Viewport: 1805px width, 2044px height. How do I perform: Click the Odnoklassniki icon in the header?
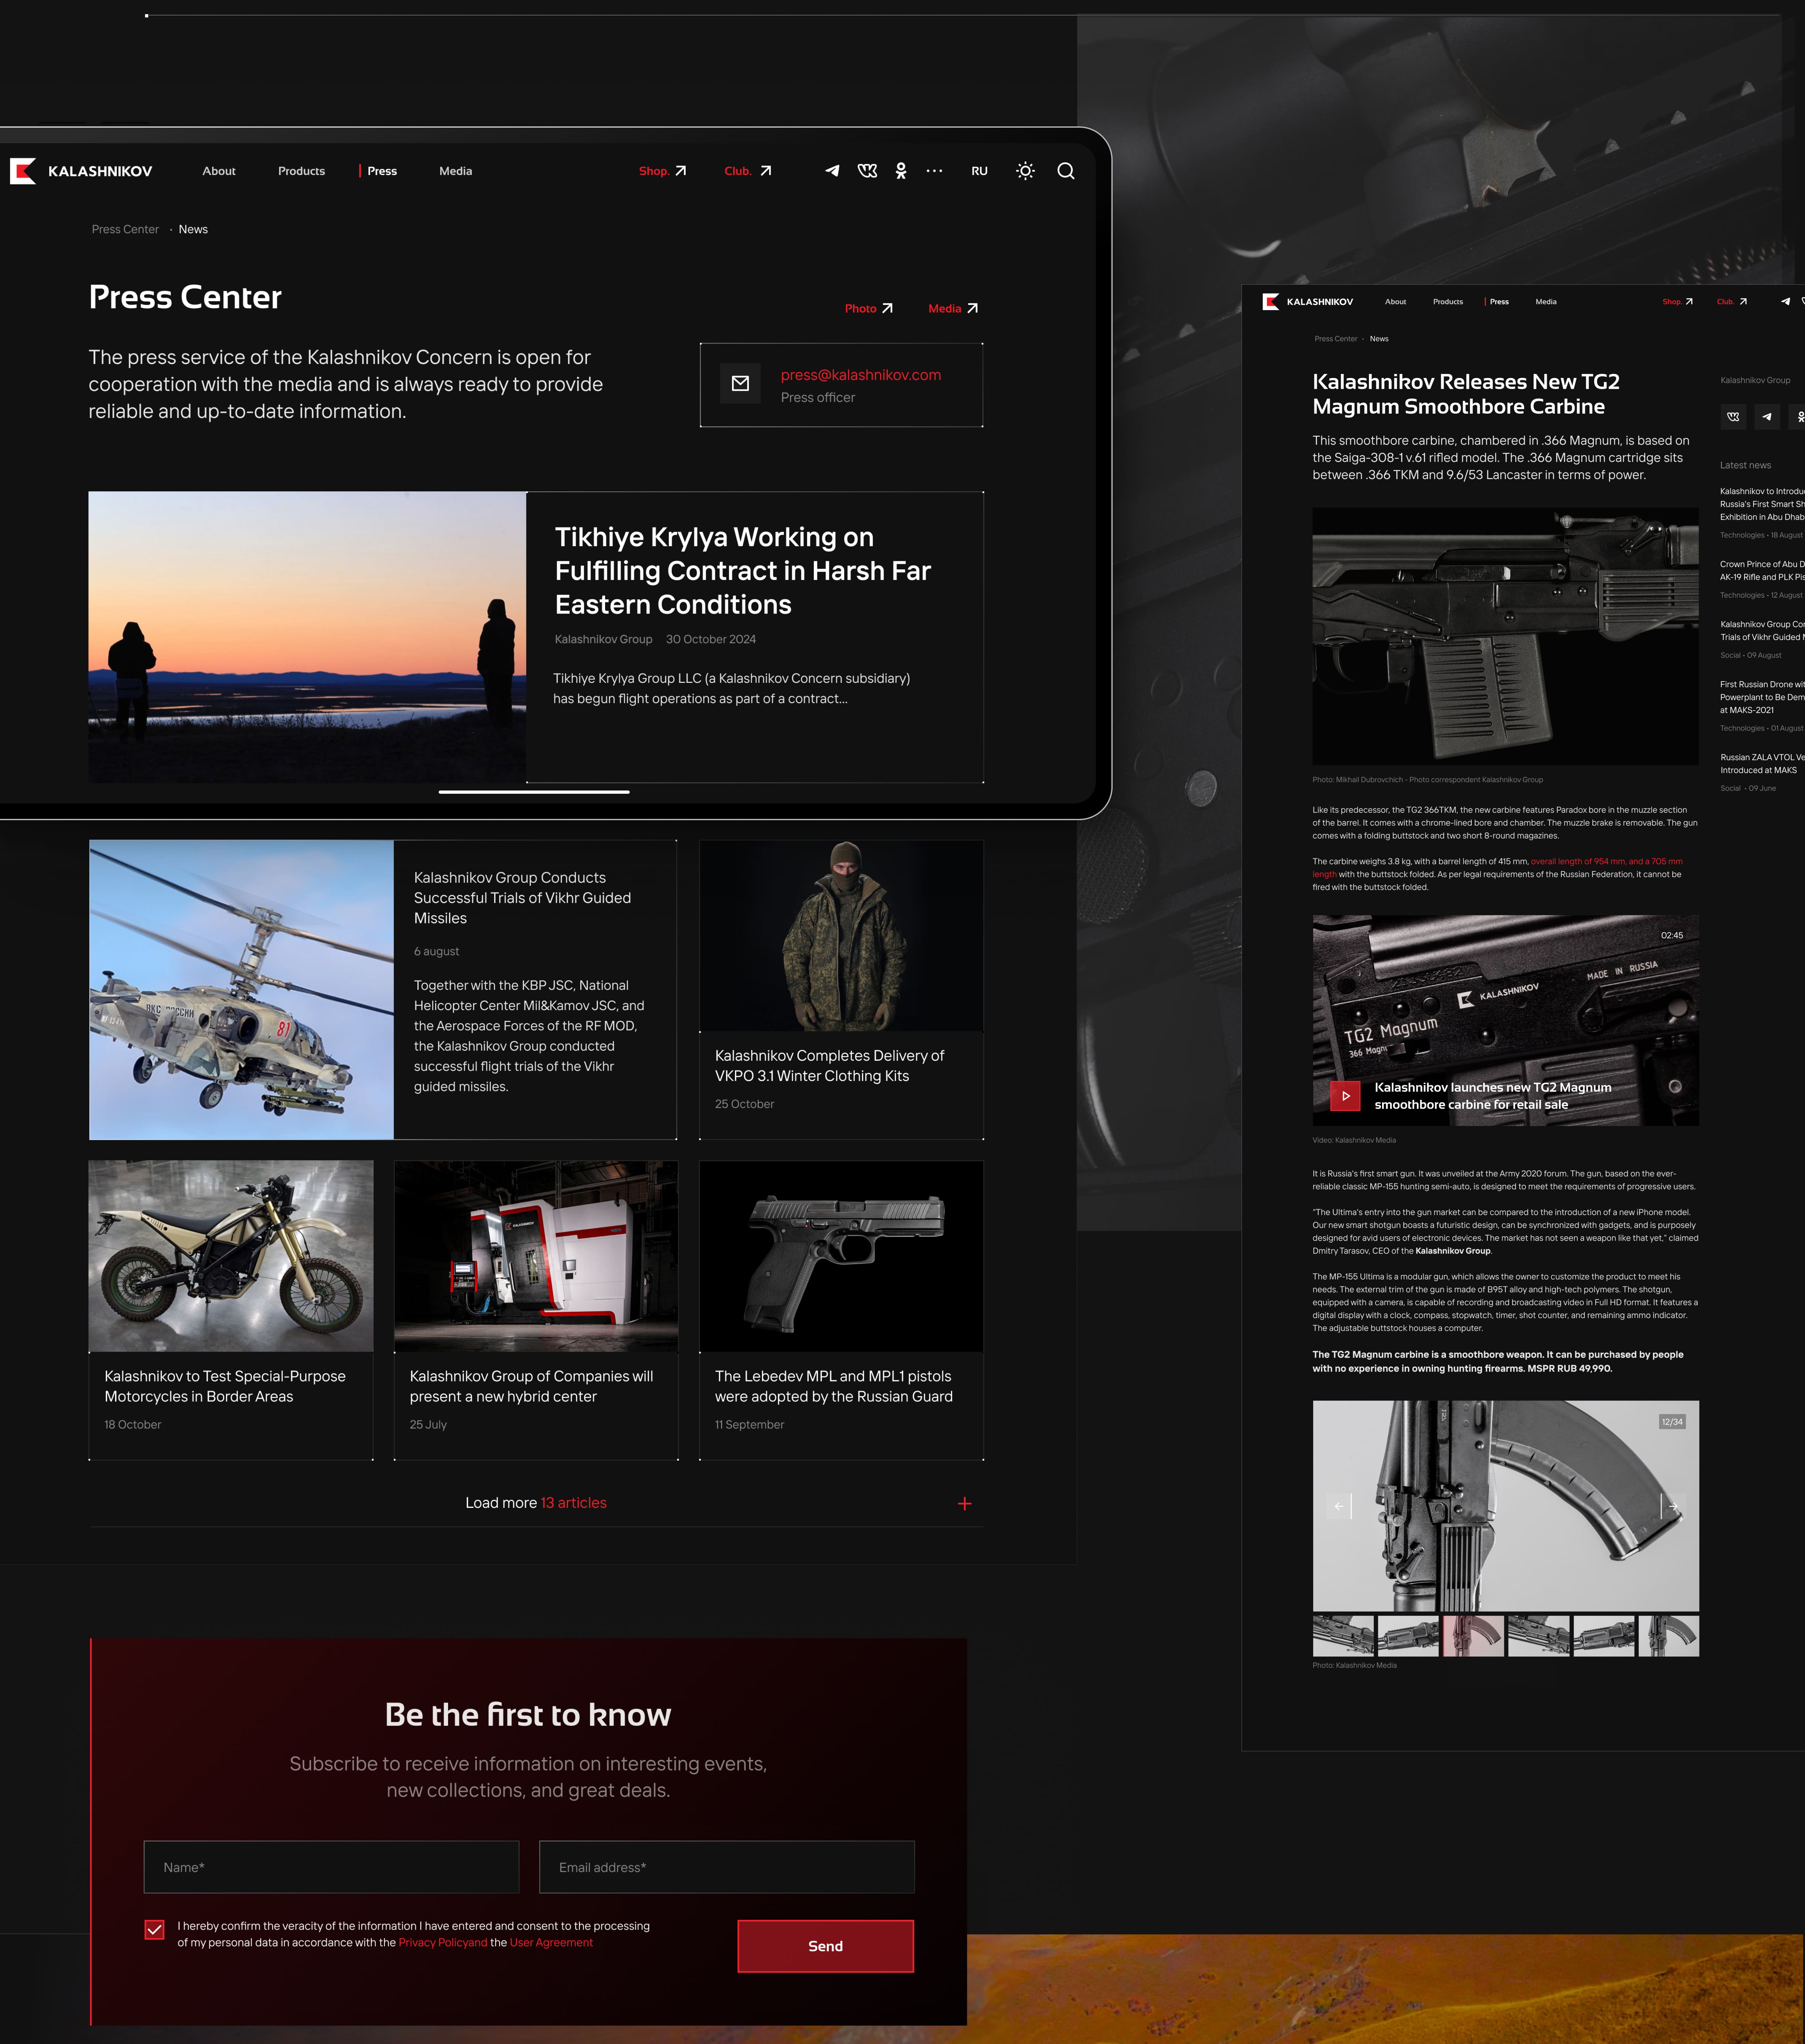901,171
